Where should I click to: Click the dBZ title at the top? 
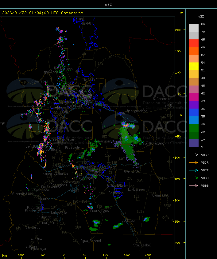tap(108, 4)
